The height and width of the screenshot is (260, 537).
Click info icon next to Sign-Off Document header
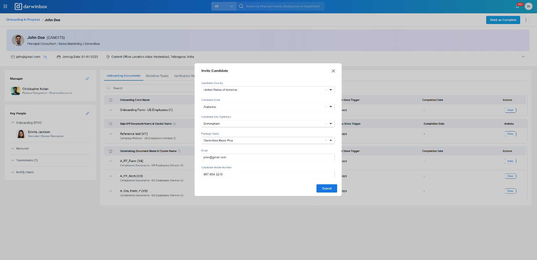[x=174, y=124]
